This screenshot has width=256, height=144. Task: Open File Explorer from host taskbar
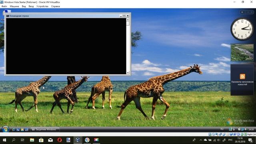(32, 140)
